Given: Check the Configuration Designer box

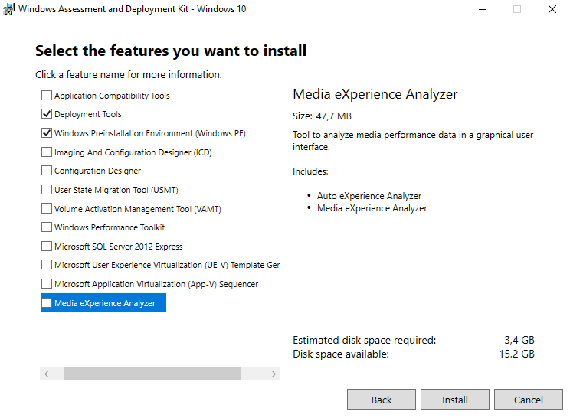Looking at the screenshot, I should tap(47, 171).
